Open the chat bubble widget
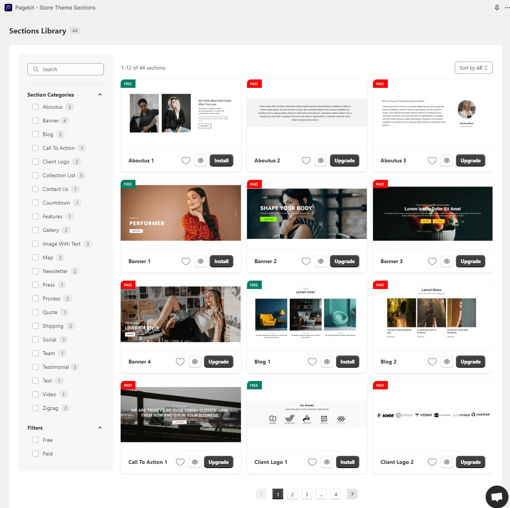The width and height of the screenshot is (510, 508). click(497, 497)
